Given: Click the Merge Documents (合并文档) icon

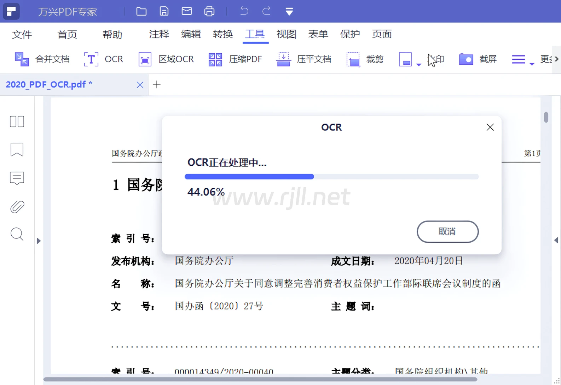Looking at the screenshot, I should click(22, 59).
